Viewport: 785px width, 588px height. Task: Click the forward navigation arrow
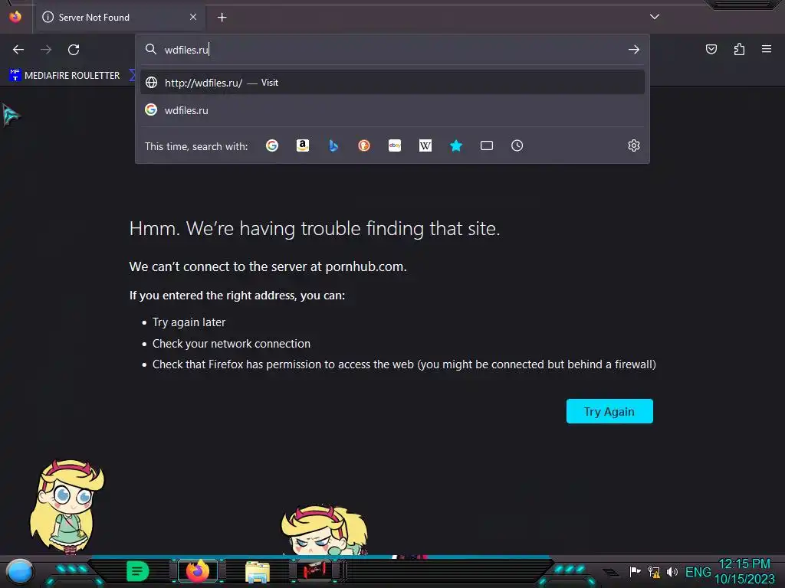(x=46, y=50)
